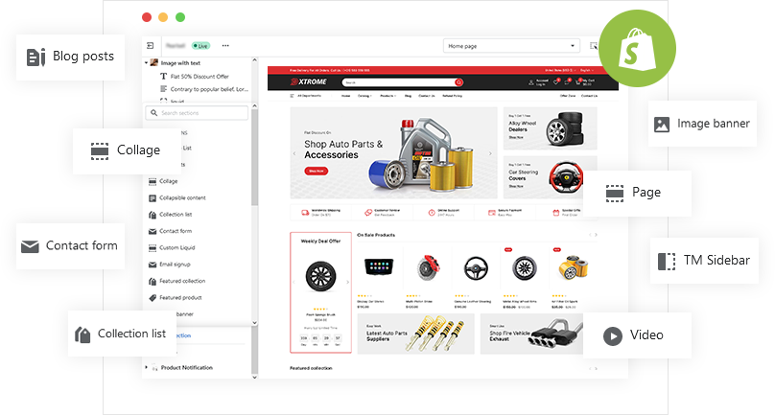Click the Video play icon card
The image size is (775, 415).
click(611, 335)
